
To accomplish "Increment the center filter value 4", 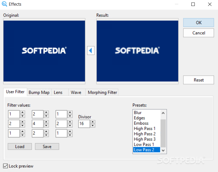I will click(46, 122).
